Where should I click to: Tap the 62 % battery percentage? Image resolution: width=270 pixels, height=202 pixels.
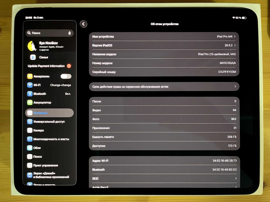238,18
